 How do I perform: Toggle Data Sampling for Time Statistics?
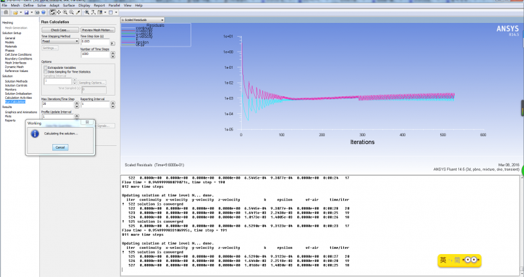45,71
